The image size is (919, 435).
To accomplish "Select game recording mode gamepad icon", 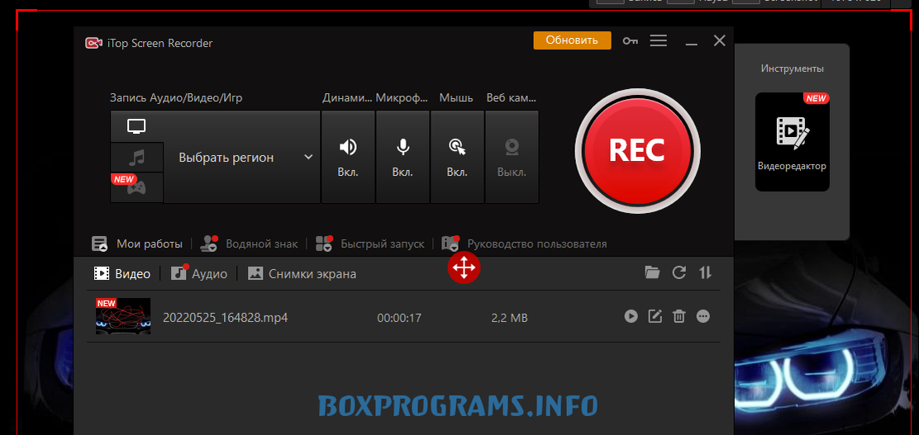I will coord(136,187).
